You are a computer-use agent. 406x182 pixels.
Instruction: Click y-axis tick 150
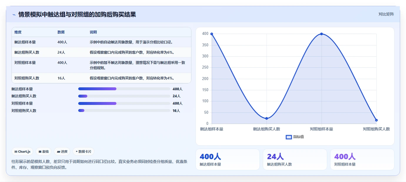point(205,90)
